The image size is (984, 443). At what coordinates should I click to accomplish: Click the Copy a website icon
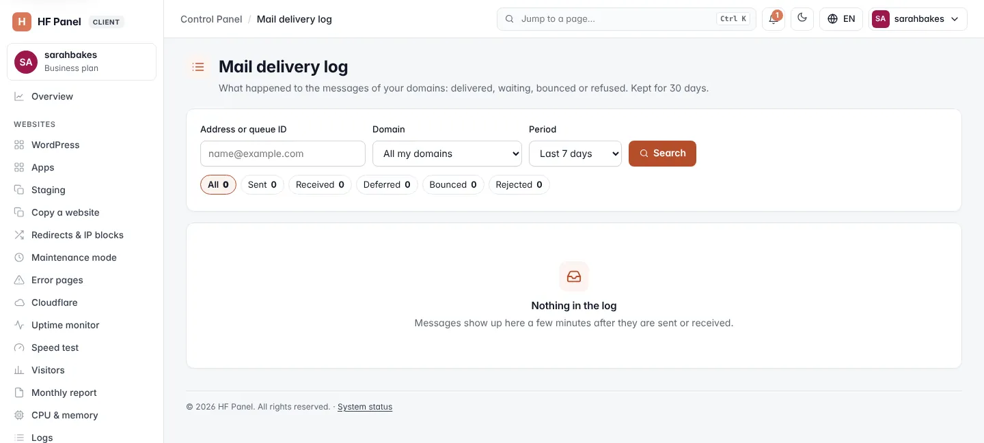point(19,212)
